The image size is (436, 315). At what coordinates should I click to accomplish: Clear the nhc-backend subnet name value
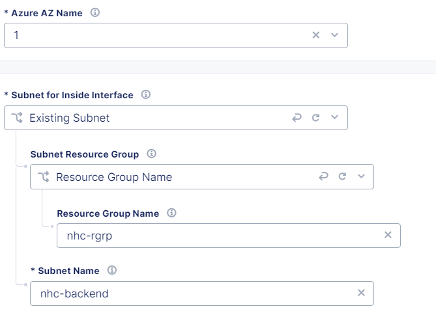(361, 293)
